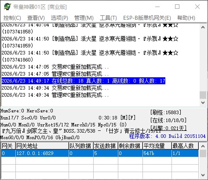Click the Run17/7 Soc0/0 Usr0/0 status text
This screenshot has width=208, height=180.
(x=28, y=118)
